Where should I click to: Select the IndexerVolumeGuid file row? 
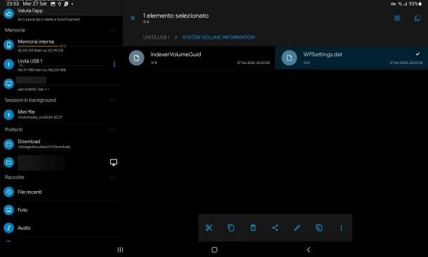[199, 58]
